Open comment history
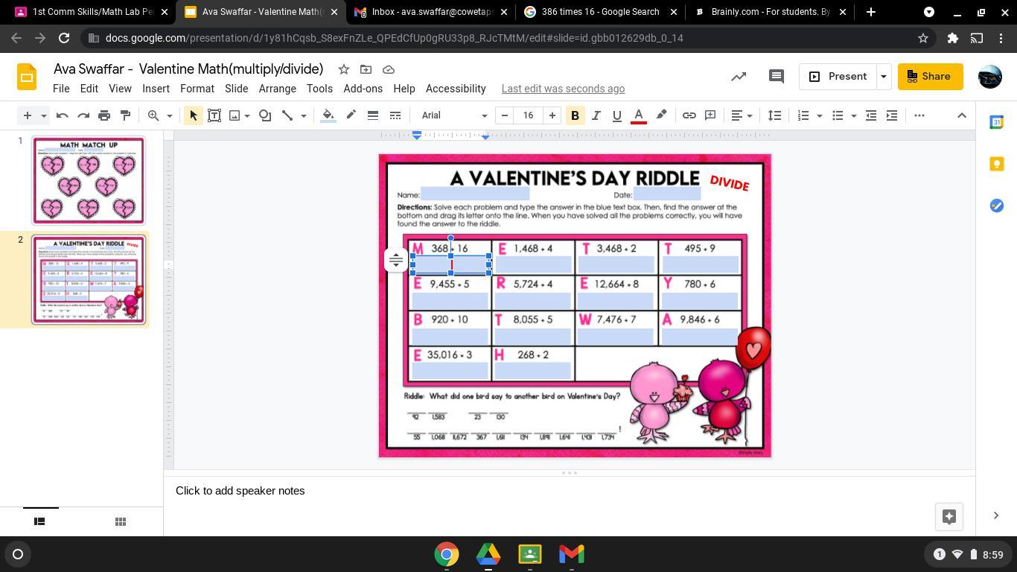Image resolution: width=1017 pixels, height=572 pixels. pos(777,77)
